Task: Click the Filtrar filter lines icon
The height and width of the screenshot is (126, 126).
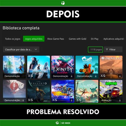Action: [x=107, y=49]
